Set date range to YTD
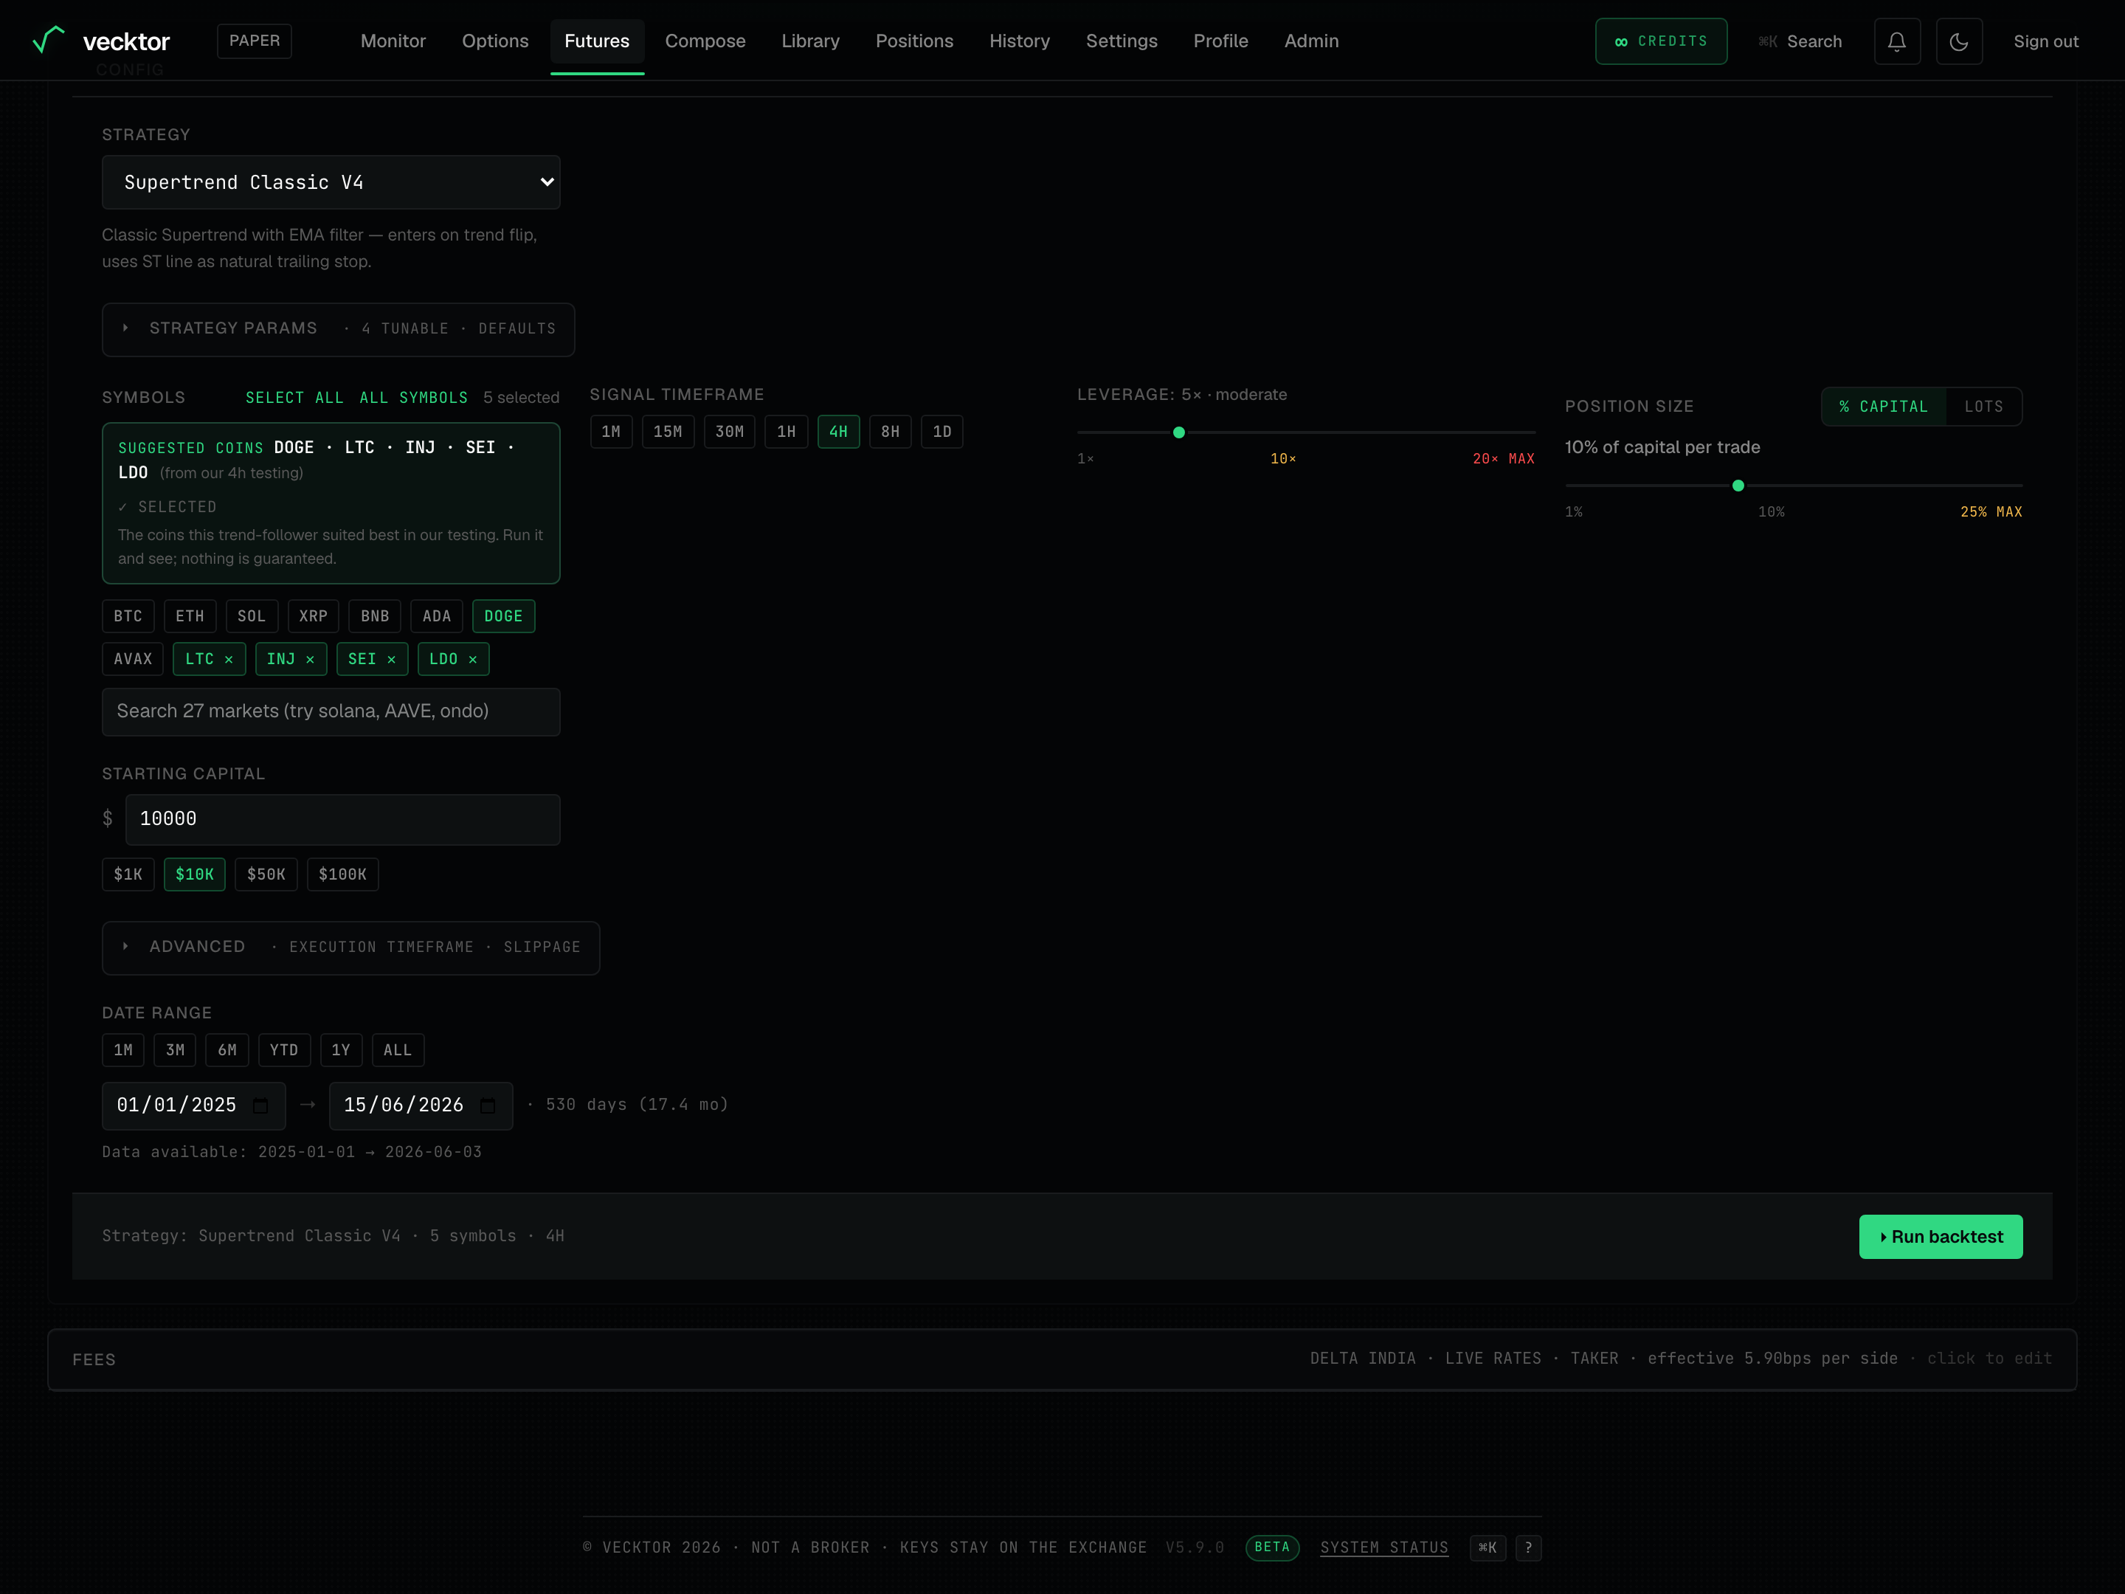 coord(284,1050)
